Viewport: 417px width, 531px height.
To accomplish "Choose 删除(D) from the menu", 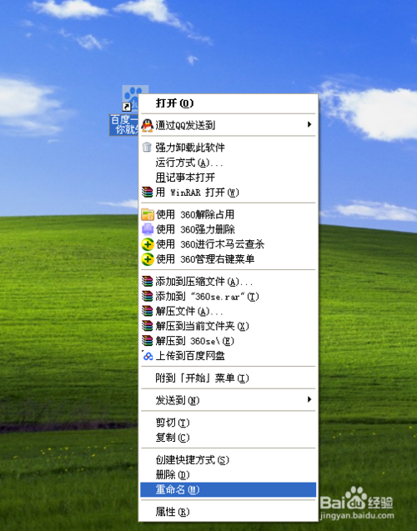I will 229,475.
